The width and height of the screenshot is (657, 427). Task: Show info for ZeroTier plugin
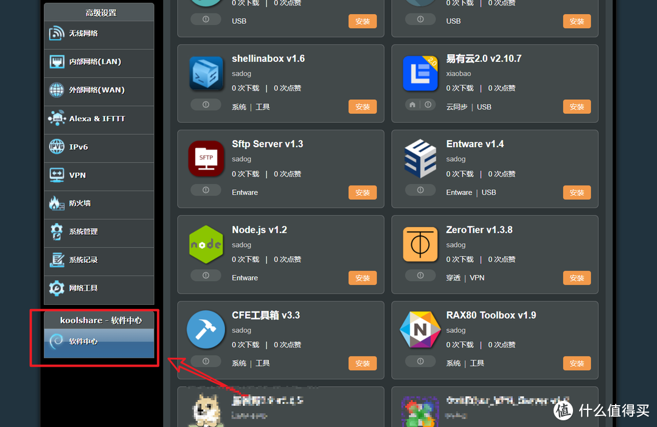pyautogui.click(x=420, y=276)
